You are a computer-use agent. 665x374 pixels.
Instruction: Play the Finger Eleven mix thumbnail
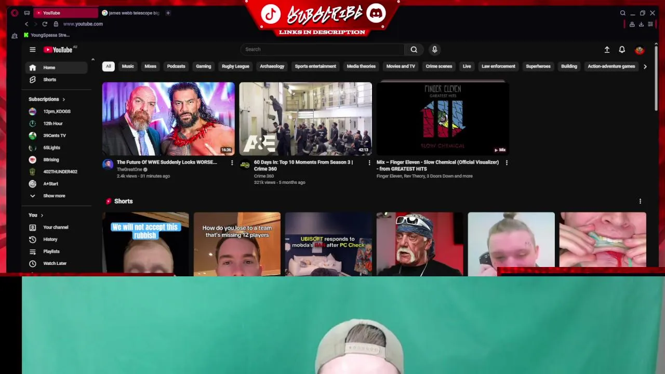click(x=443, y=119)
